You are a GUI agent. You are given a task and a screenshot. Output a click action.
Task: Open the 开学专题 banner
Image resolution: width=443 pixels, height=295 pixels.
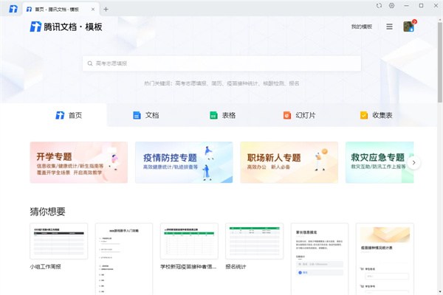coord(79,162)
